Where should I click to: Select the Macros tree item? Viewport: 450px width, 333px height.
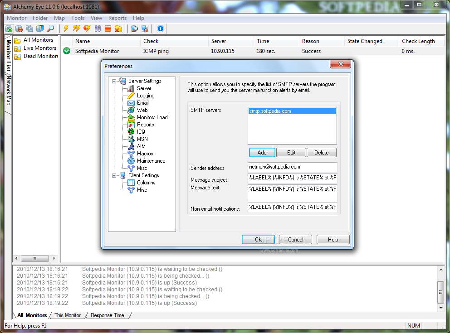[145, 154]
